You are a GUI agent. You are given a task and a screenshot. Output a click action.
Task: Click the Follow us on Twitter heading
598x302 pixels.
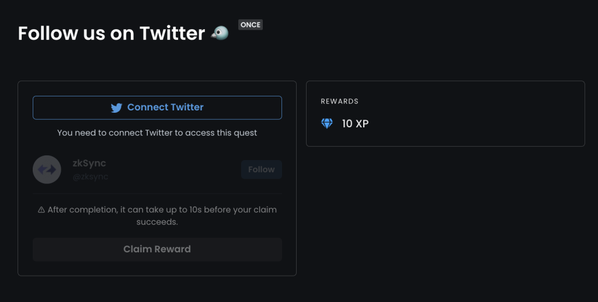(112, 33)
